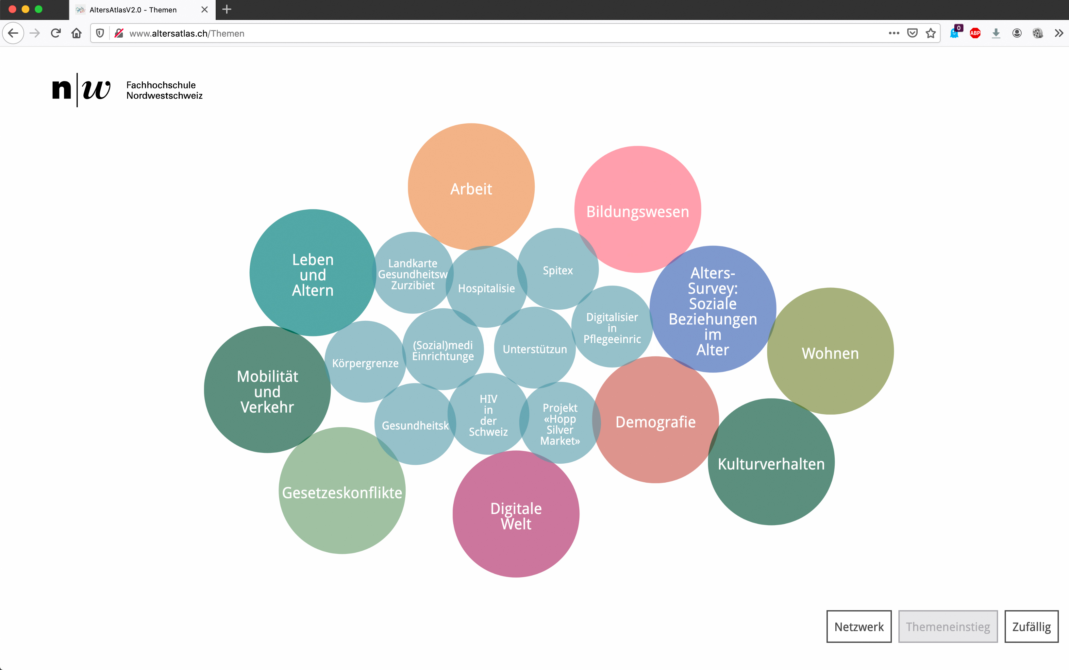Image resolution: width=1069 pixels, height=670 pixels.
Task: Click the Fachhochschule Nordwestschweiz logo
Action: pos(127,90)
